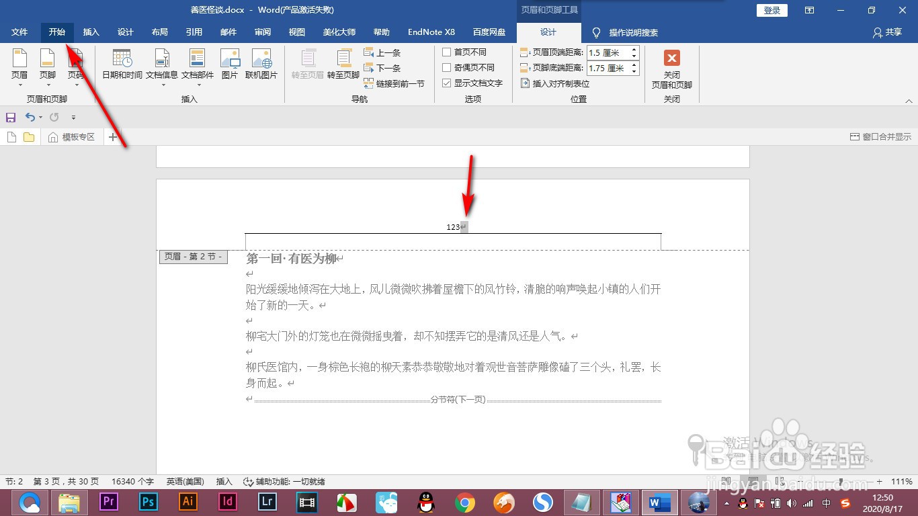
Task: Increase 页眉顶端距离 spinner up
Action: tap(634, 50)
